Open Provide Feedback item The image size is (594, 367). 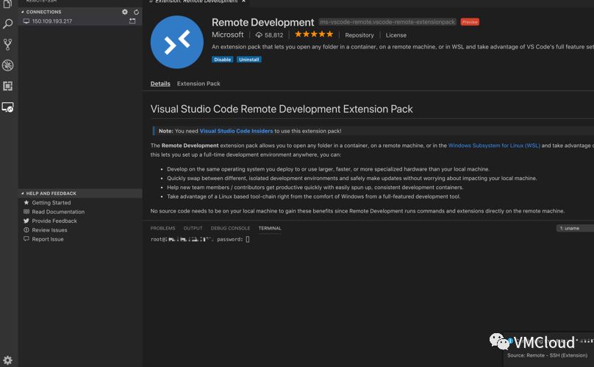(x=54, y=221)
